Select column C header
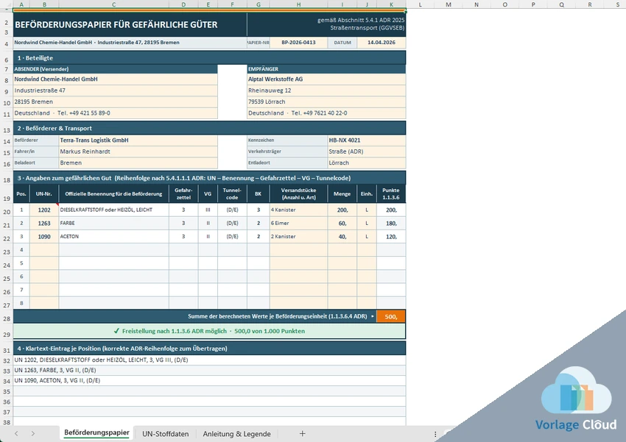The height and width of the screenshot is (442, 626). tap(113, 4)
